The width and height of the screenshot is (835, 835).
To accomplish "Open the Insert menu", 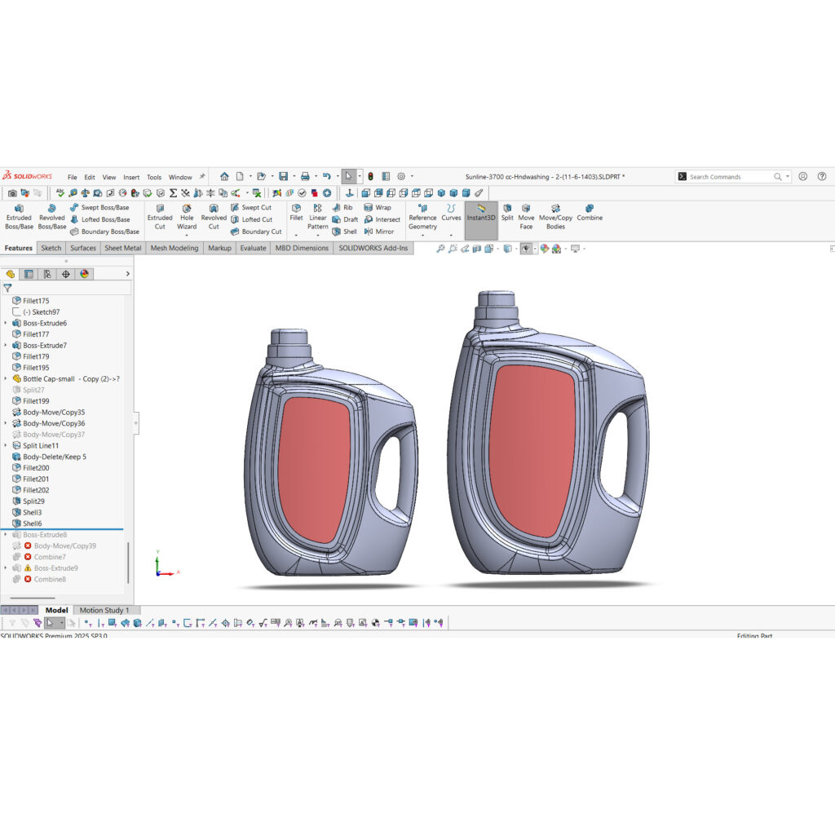I will (131, 177).
